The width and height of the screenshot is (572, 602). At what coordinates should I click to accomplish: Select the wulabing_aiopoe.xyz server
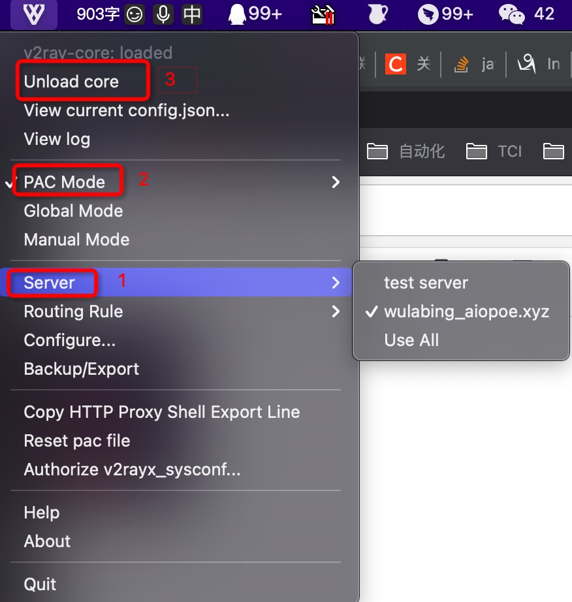461,311
